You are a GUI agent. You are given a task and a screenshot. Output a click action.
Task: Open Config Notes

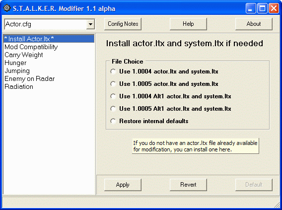pos(123,24)
